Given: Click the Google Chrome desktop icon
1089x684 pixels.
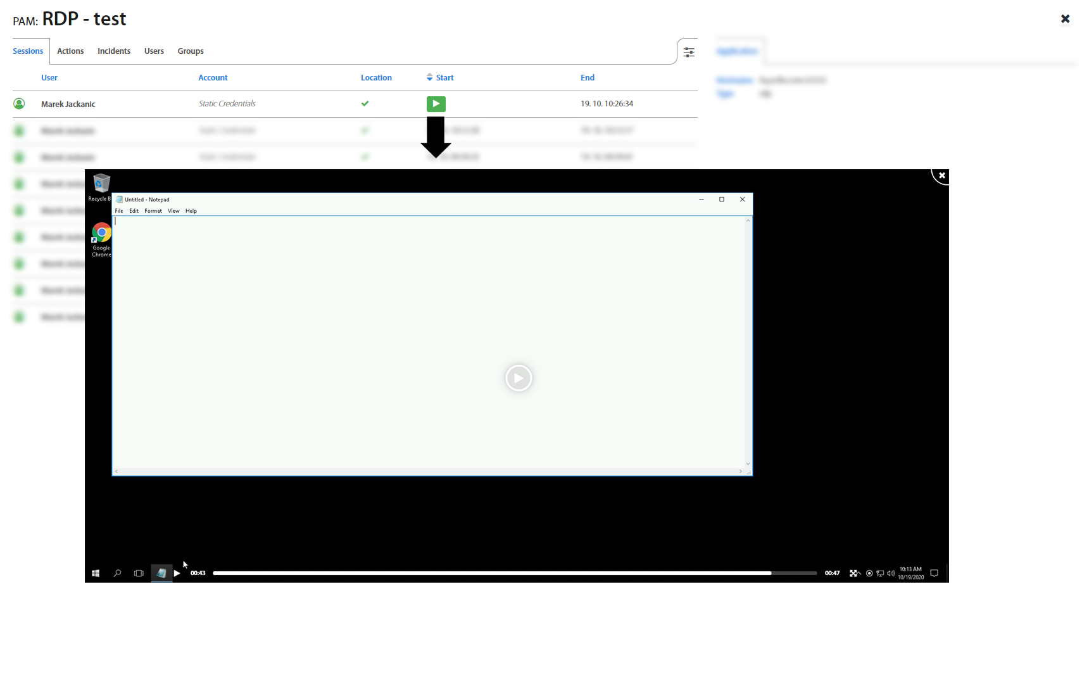Looking at the screenshot, I should click(101, 234).
